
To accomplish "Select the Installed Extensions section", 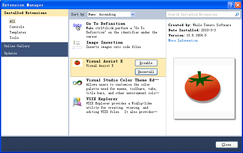I will (35, 13).
